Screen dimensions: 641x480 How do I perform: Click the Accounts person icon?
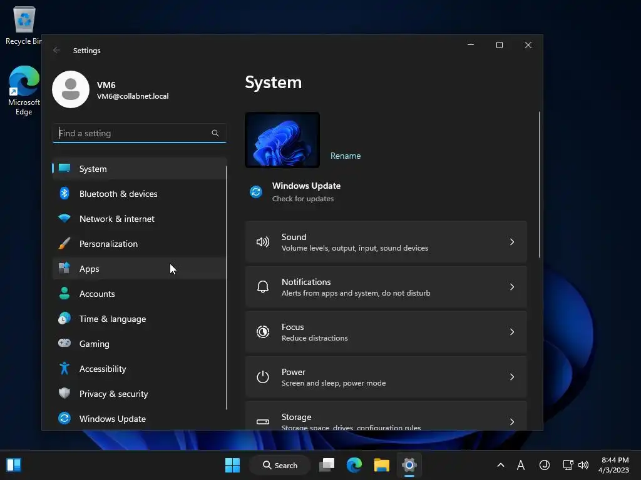(64, 293)
